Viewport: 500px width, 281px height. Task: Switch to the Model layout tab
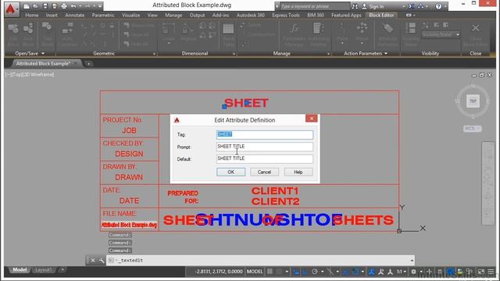[x=20, y=270]
